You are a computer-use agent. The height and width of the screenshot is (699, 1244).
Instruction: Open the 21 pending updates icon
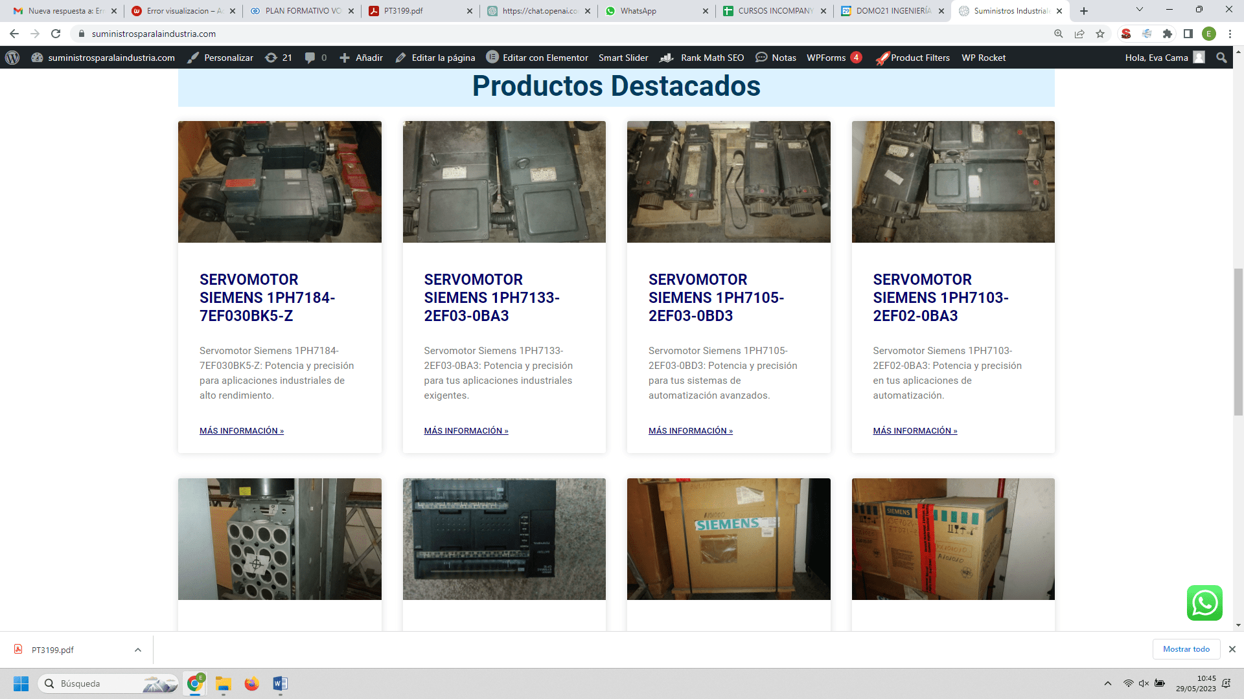[x=279, y=58]
